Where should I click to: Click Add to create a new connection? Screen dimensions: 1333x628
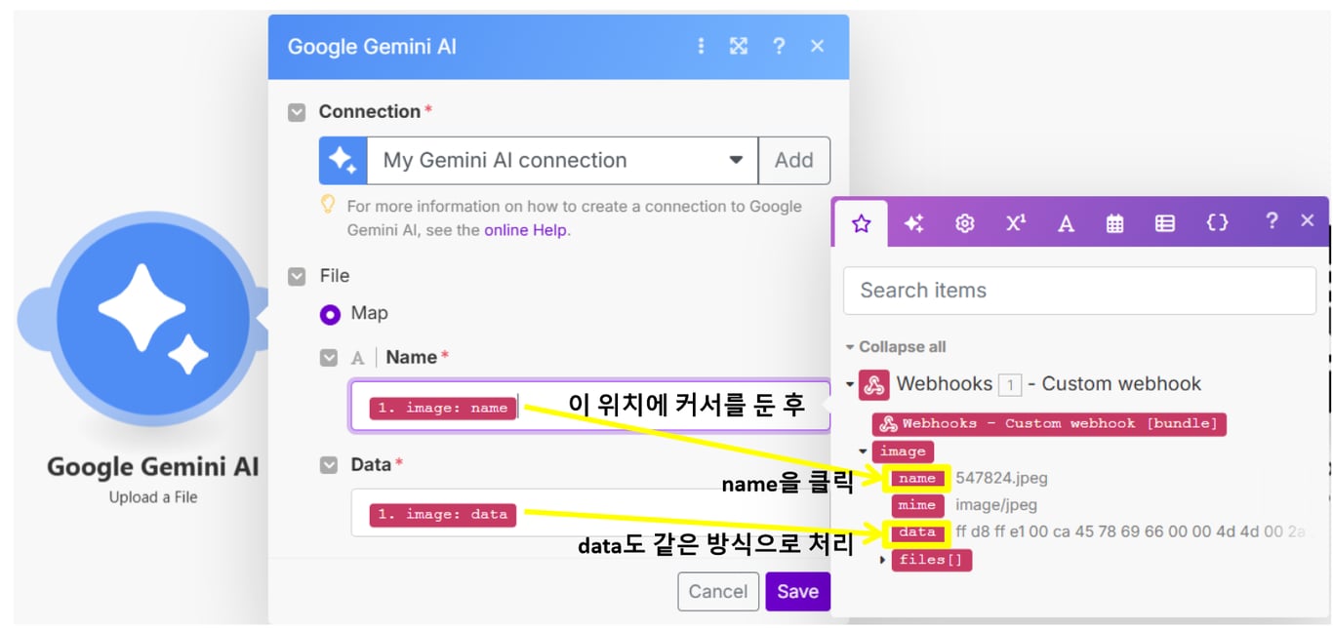coord(794,161)
